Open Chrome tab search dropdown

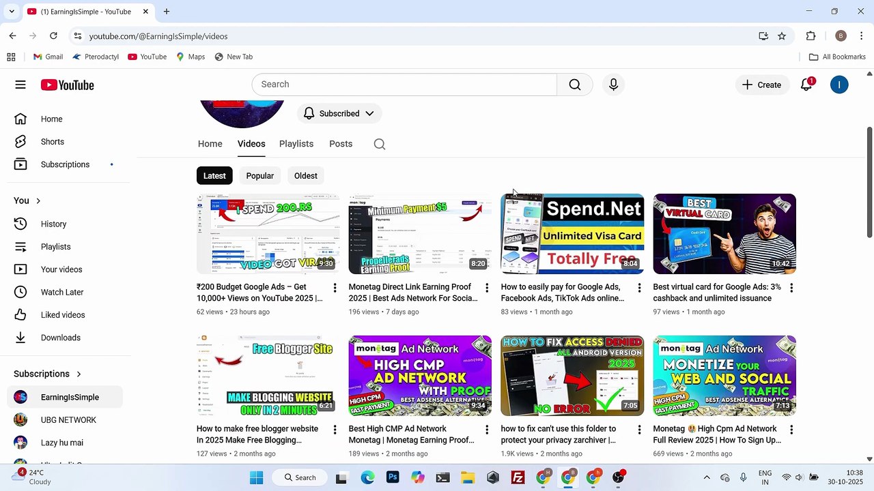coord(12,12)
